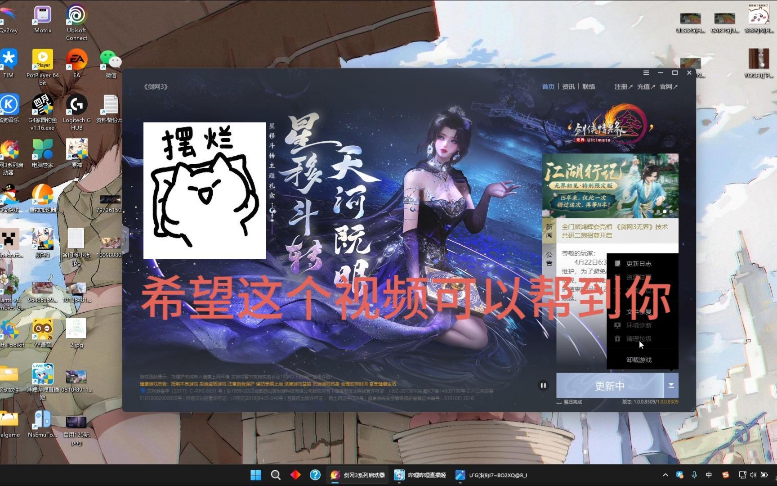This screenshot has width=777, height=486.
Task: Open the 原神 desktop icon
Action: pyautogui.click(x=76, y=153)
